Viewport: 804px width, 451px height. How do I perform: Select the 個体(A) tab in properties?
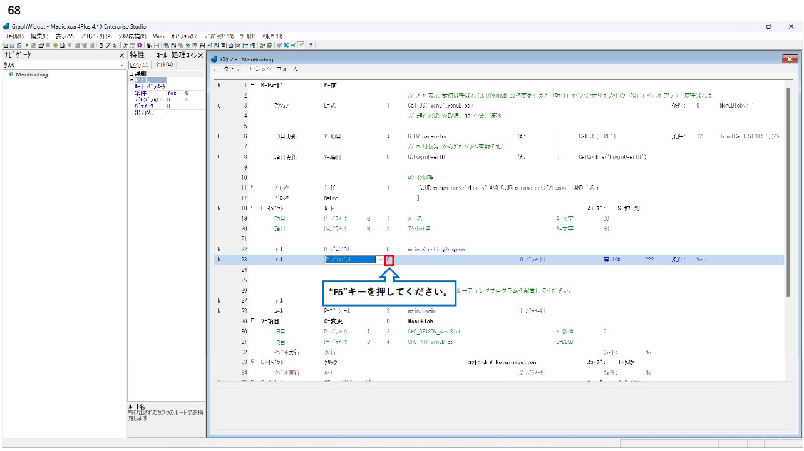pos(164,65)
